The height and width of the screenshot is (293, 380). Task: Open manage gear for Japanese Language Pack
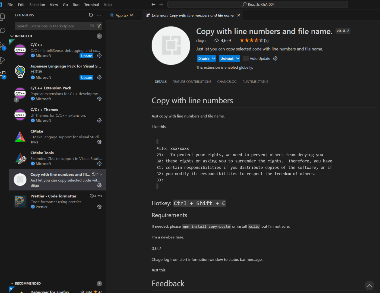pos(99,77)
